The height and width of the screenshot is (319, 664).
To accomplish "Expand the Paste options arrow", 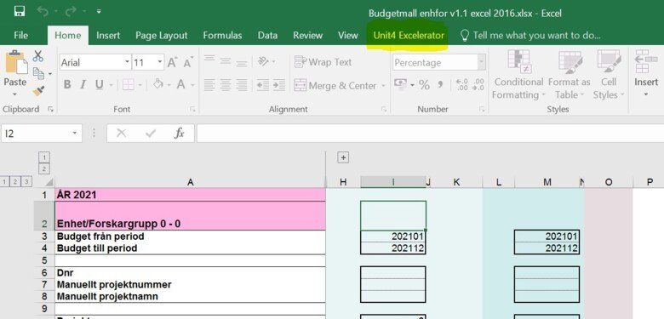I will (x=14, y=94).
